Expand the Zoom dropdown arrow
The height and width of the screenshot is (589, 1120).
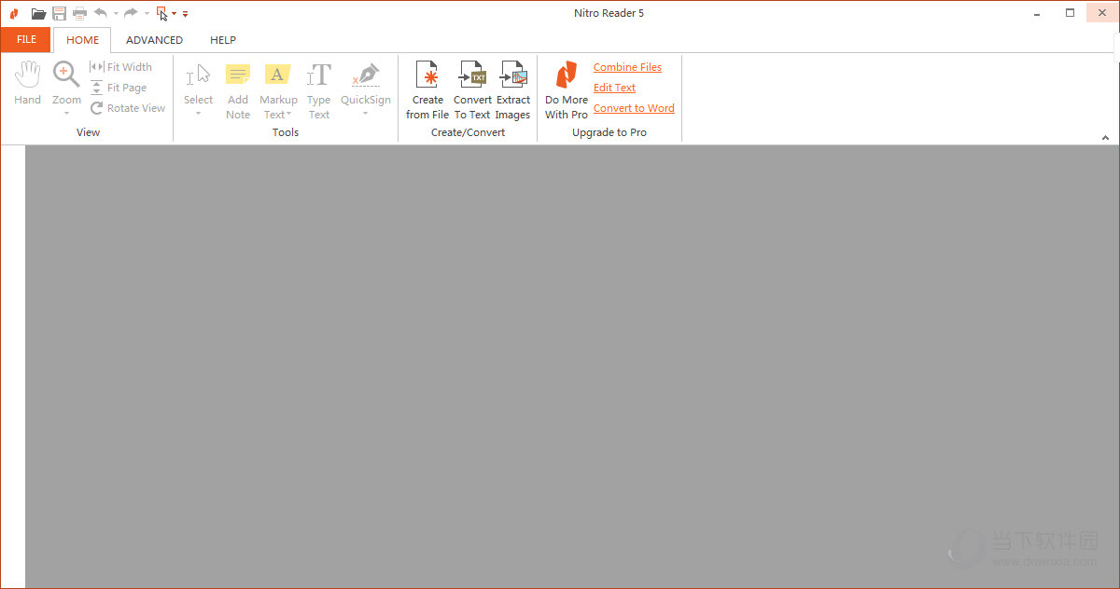[66, 114]
